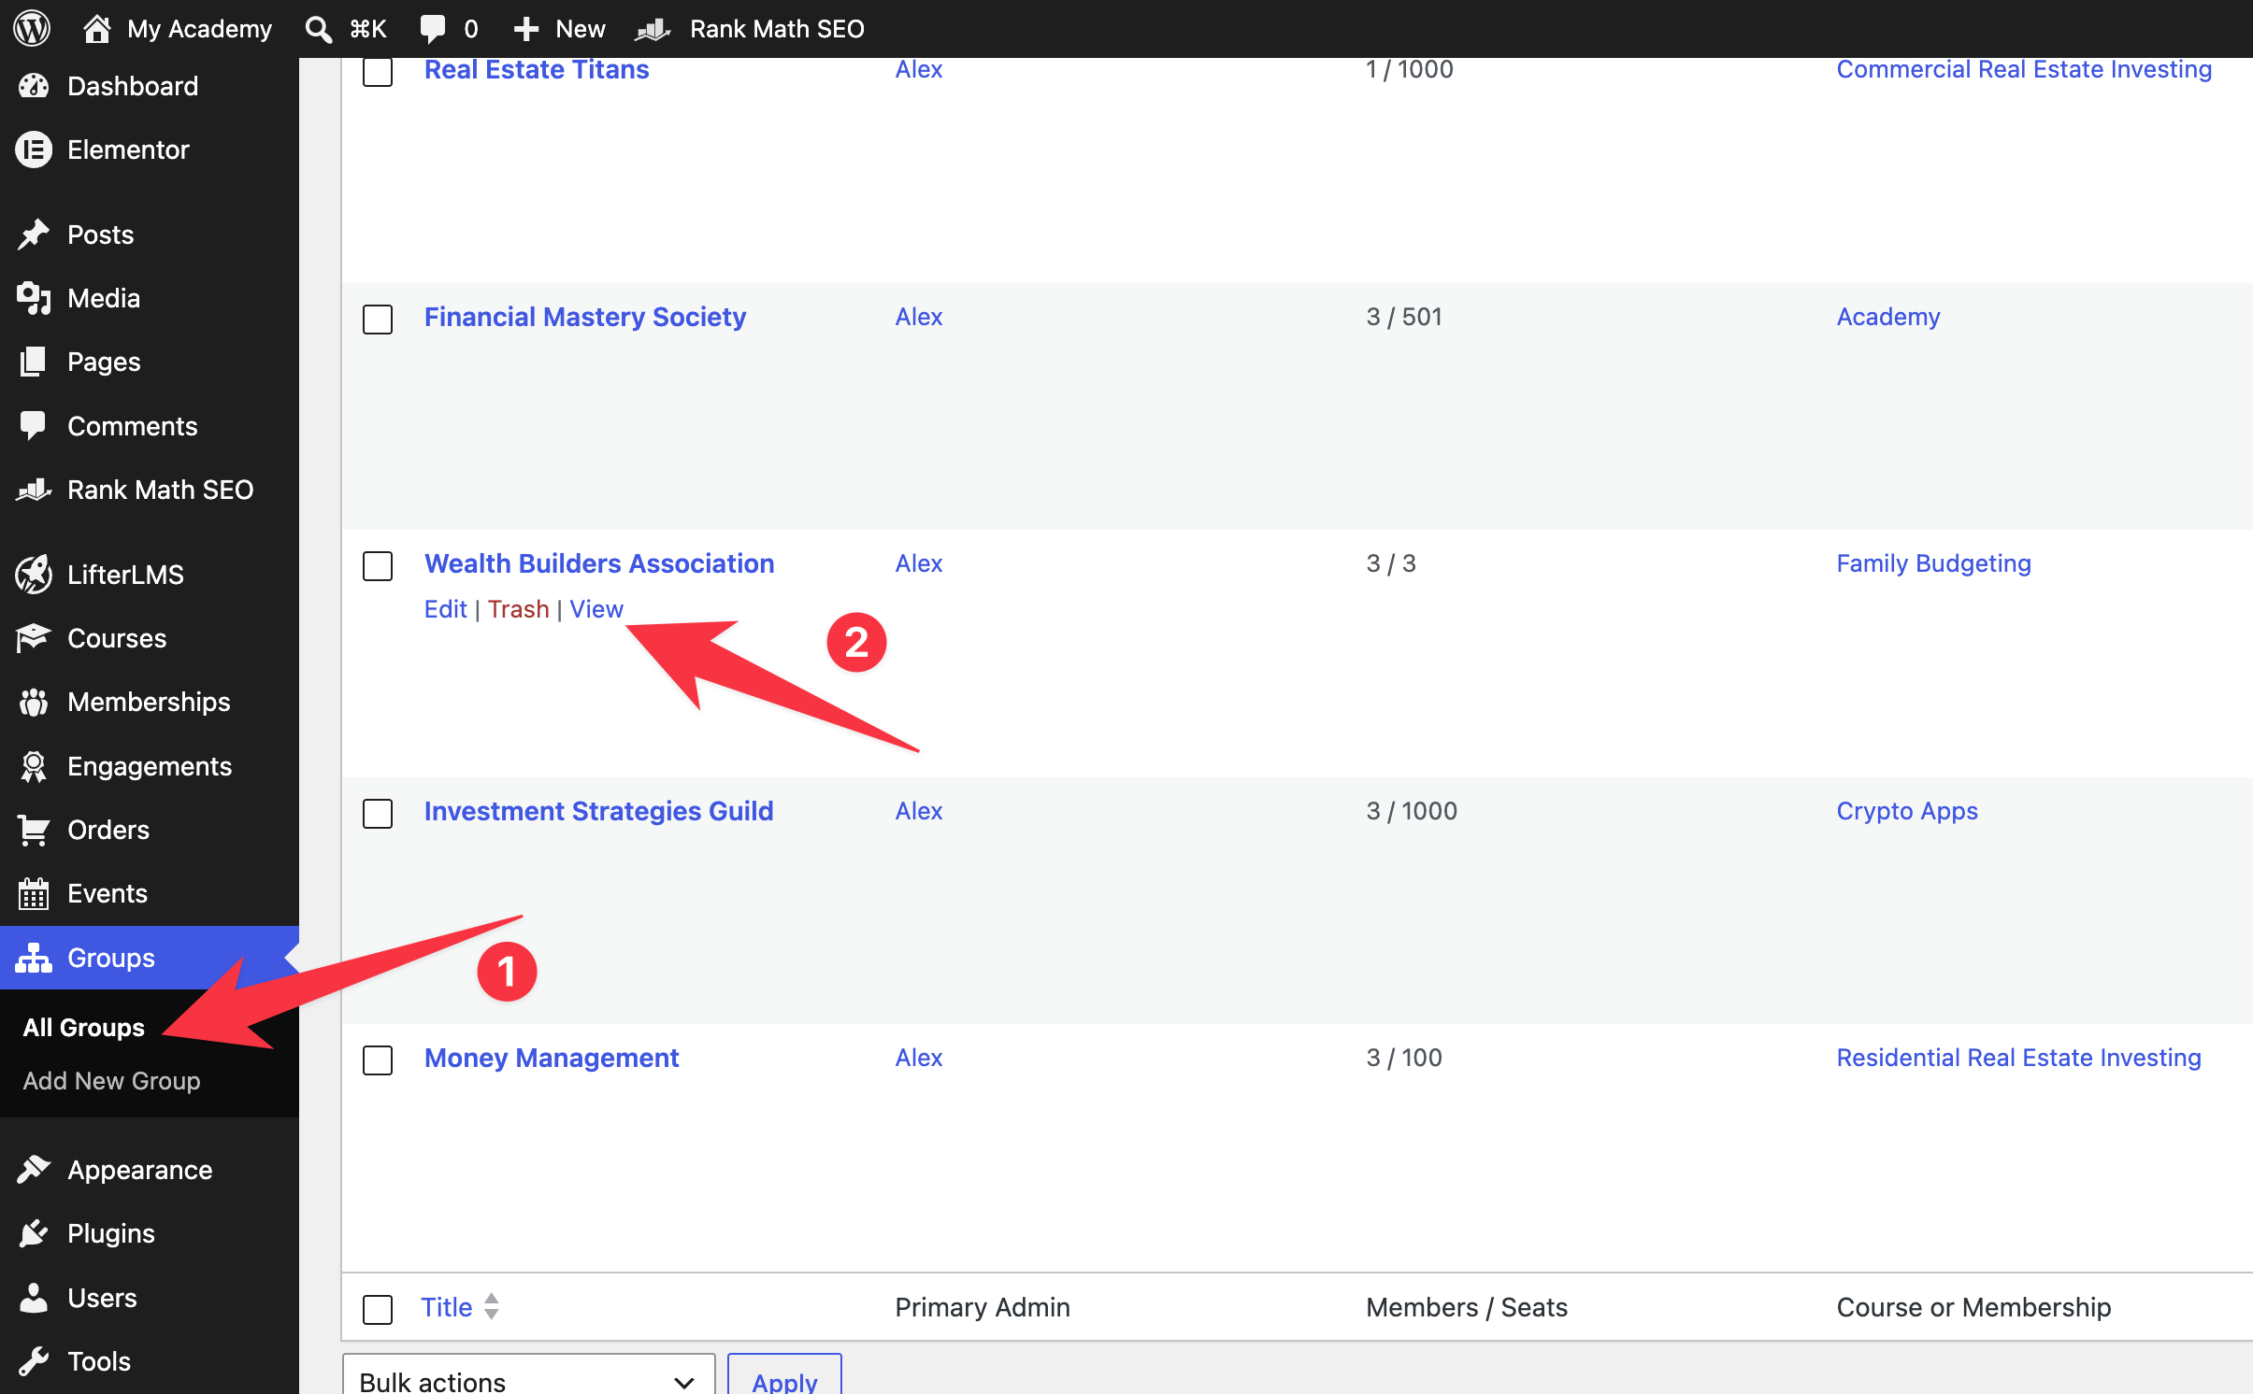
Task: Expand the New content menu
Action: click(x=559, y=29)
